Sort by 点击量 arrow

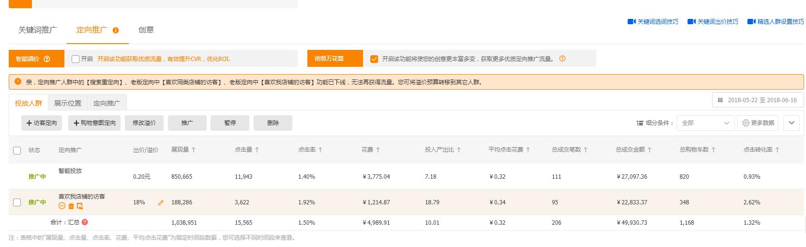tap(257, 150)
